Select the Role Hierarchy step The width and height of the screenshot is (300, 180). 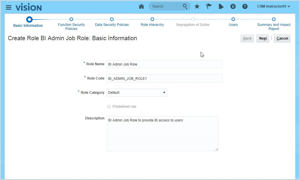pyautogui.click(x=152, y=20)
